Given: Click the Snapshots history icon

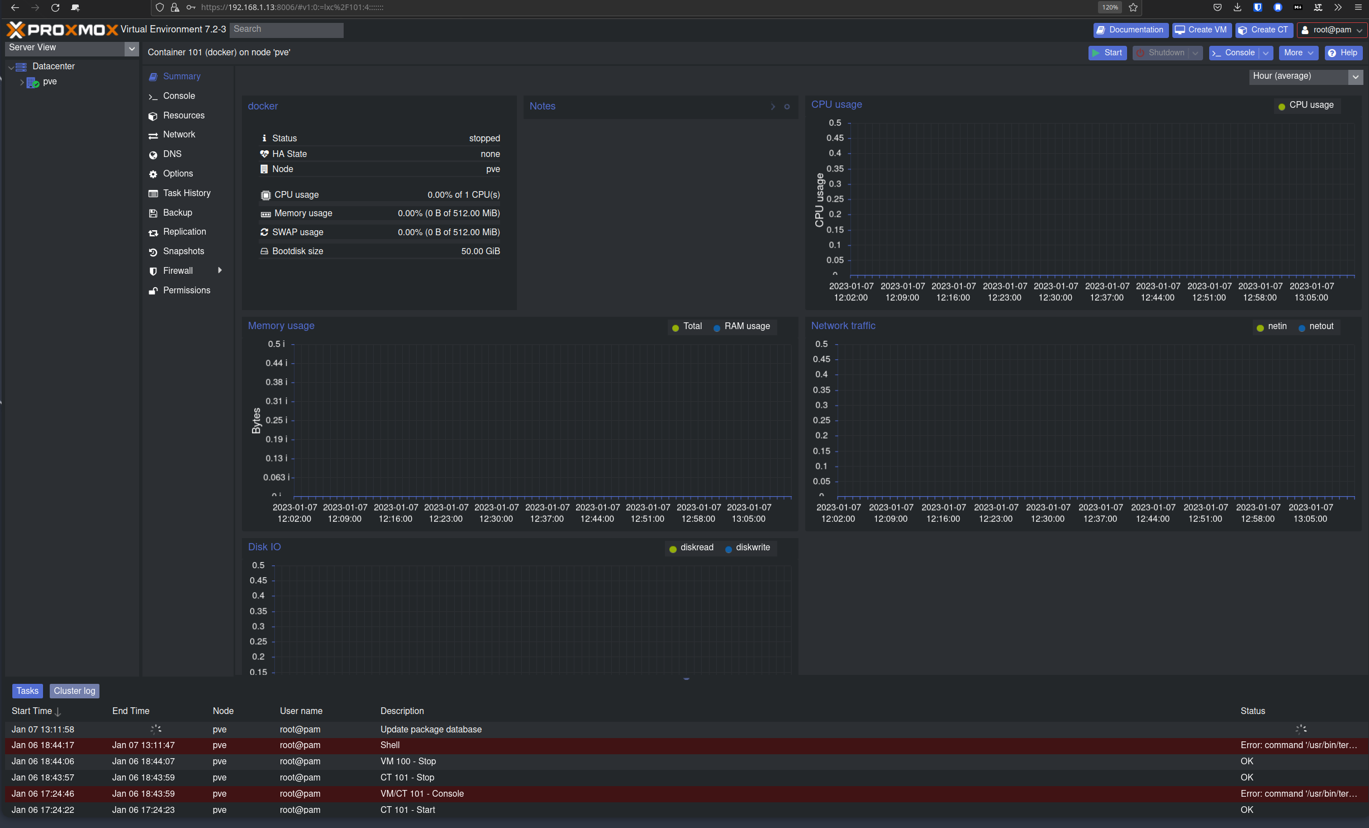Looking at the screenshot, I should [x=153, y=252].
